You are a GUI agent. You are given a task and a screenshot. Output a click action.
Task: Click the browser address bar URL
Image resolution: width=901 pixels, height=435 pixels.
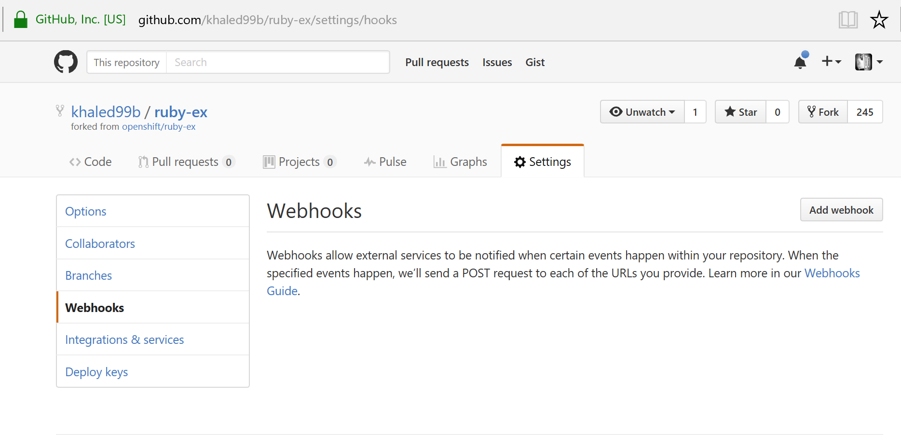click(x=268, y=20)
